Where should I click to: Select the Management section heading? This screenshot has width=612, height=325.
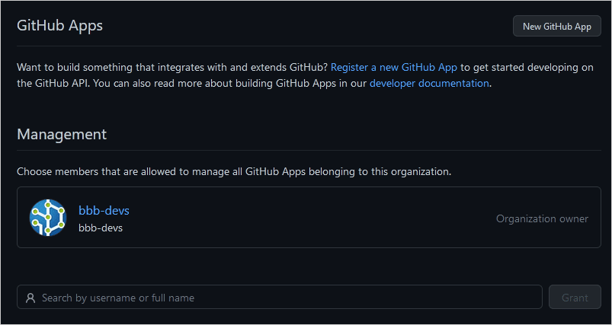(x=62, y=135)
